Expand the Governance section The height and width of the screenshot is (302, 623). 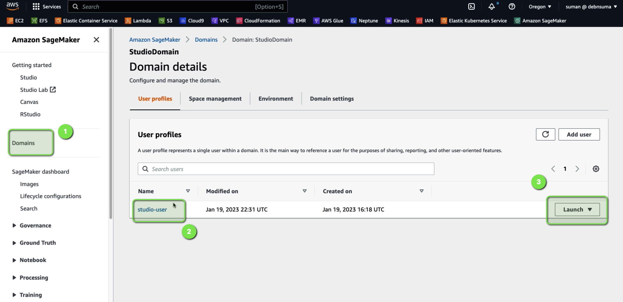click(32, 226)
